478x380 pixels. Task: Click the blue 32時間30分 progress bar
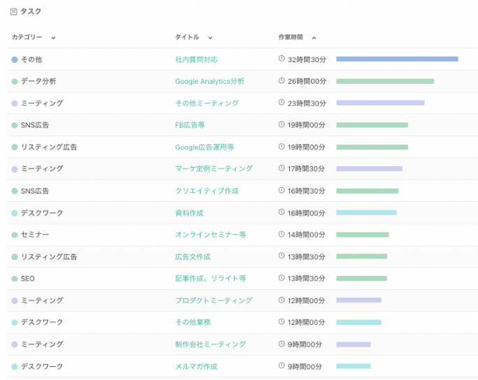tap(397, 59)
